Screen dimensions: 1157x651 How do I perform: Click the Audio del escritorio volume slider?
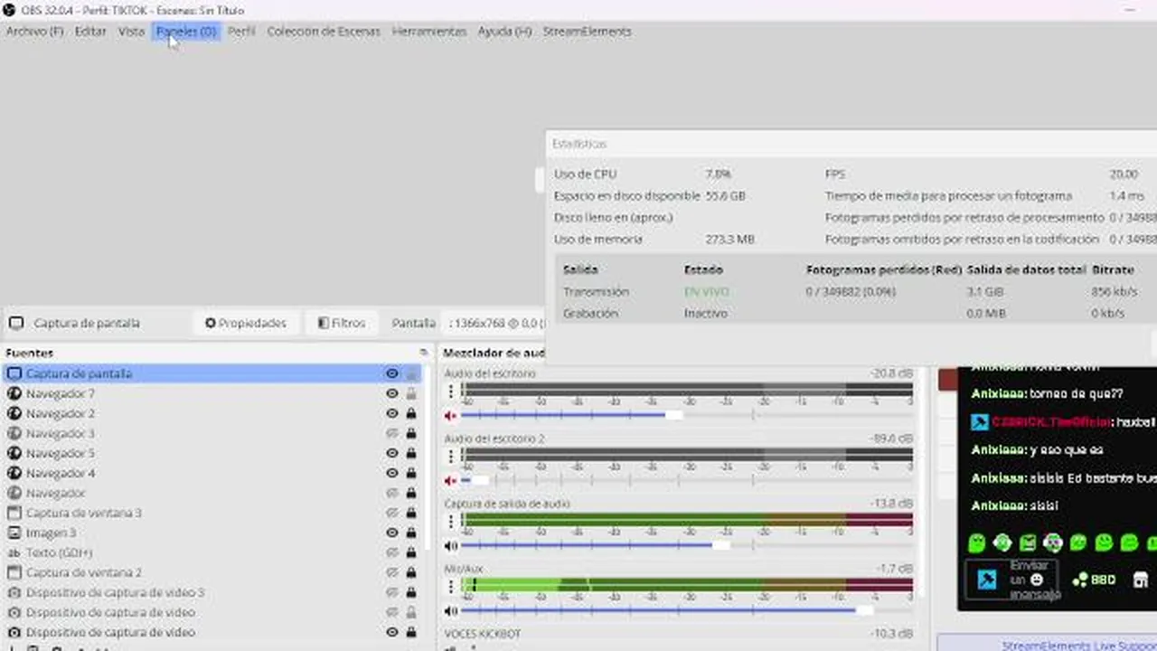(x=687, y=415)
